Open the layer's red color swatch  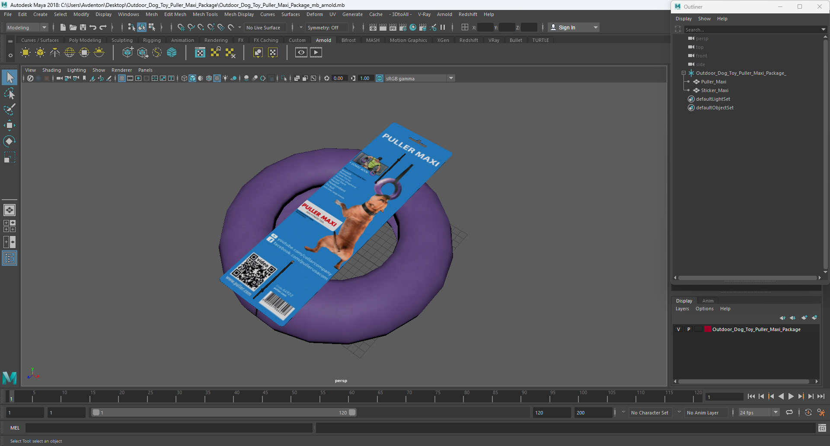[x=708, y=329]
